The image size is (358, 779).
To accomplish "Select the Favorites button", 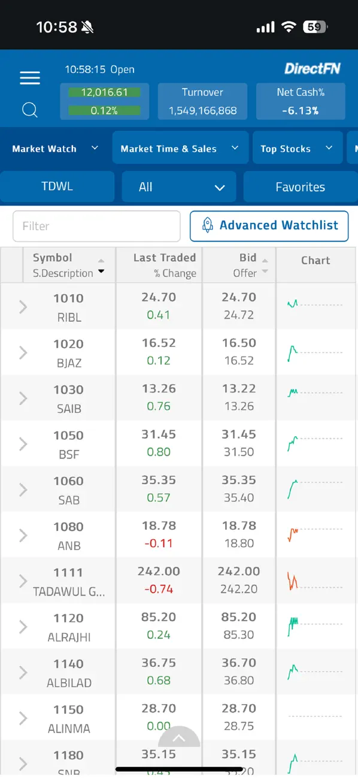I will pos(300,187).
